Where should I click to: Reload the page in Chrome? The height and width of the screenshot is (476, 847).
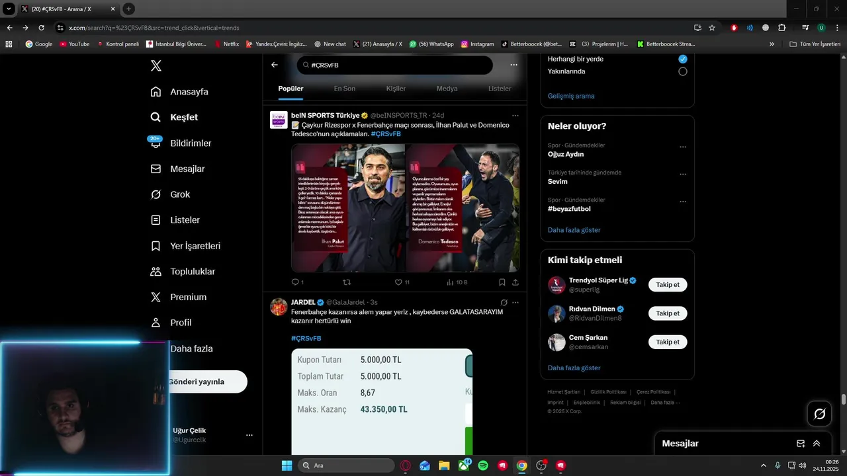42,28
